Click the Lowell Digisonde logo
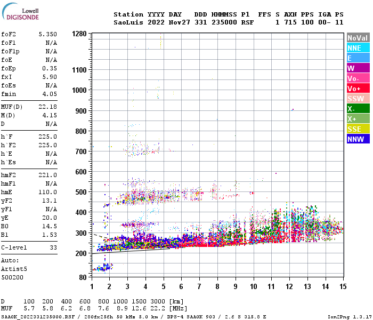The width and height of the screenshot is (373, 320). click(x=20, y=12)
